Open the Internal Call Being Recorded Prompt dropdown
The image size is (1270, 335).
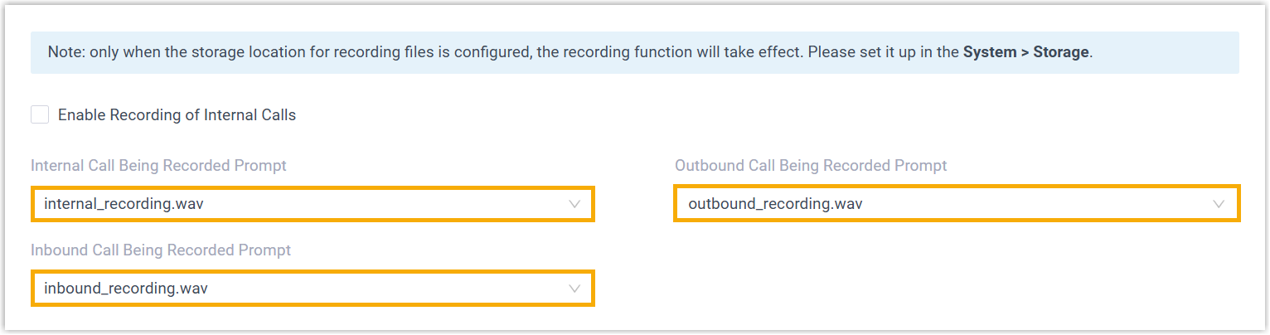(313, 204)
